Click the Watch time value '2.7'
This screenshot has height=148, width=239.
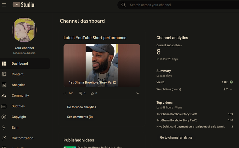pos(226,89)
